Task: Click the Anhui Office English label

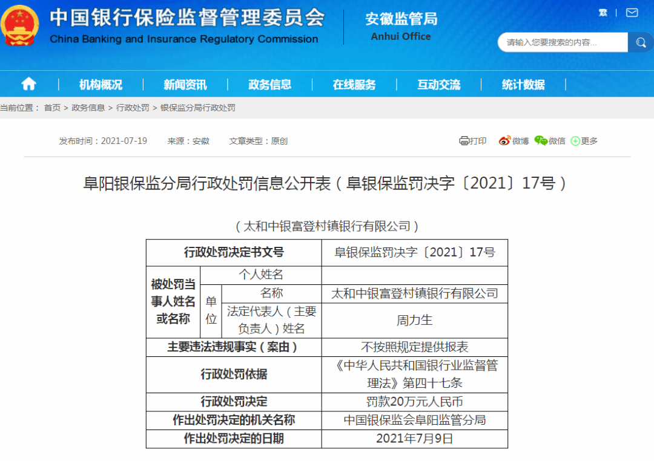Action: [401, 37]
